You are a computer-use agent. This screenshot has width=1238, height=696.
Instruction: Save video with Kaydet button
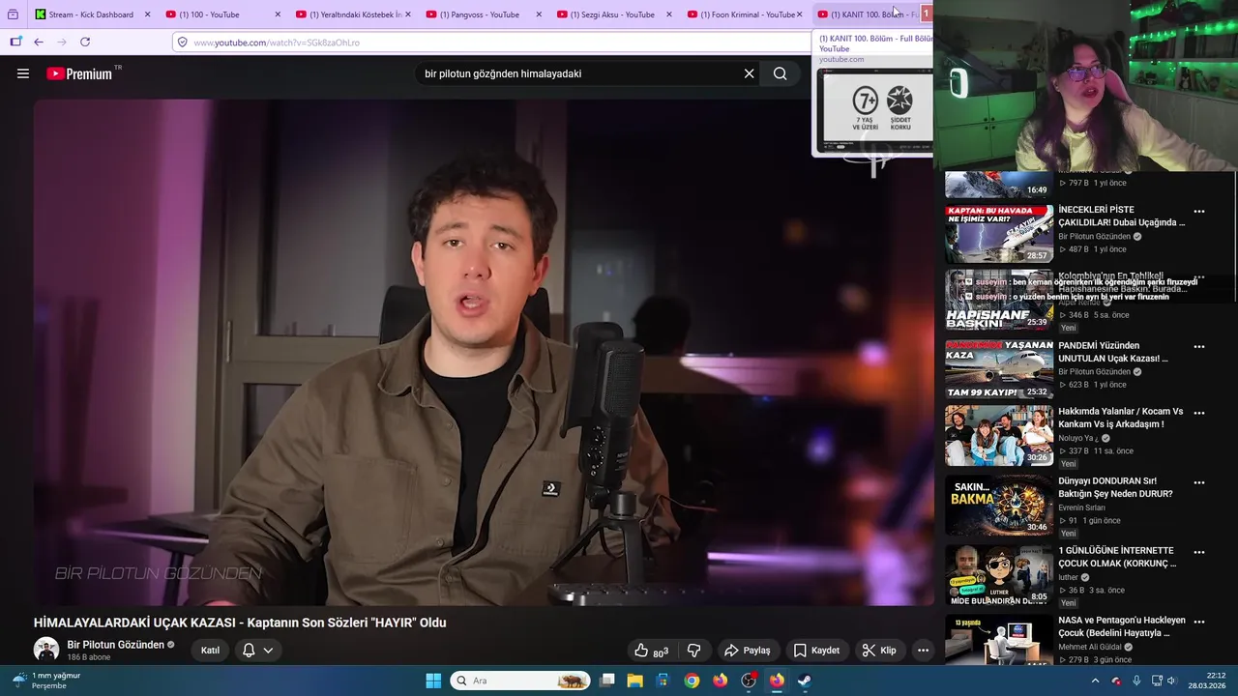click(x=815, y=651)
